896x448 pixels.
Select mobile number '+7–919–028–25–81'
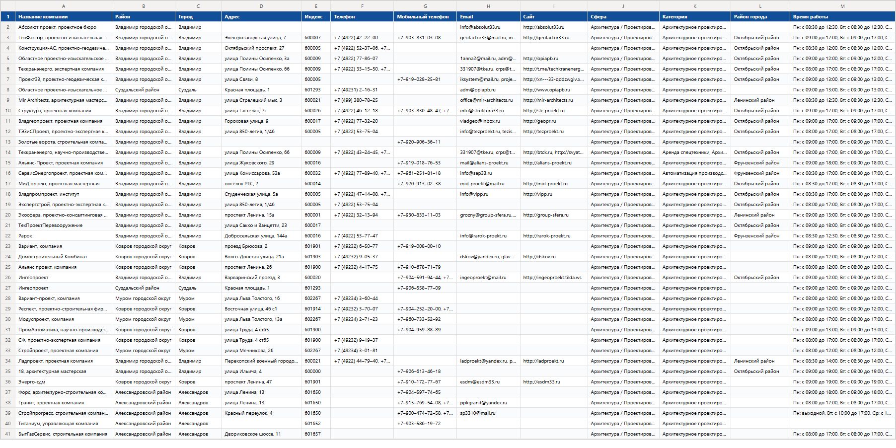coord(425,79)
